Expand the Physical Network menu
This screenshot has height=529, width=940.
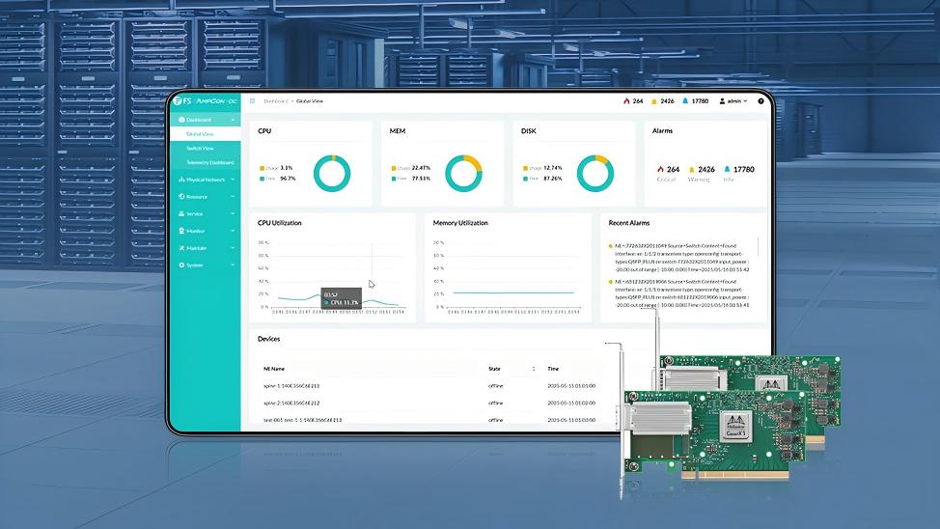205,180
